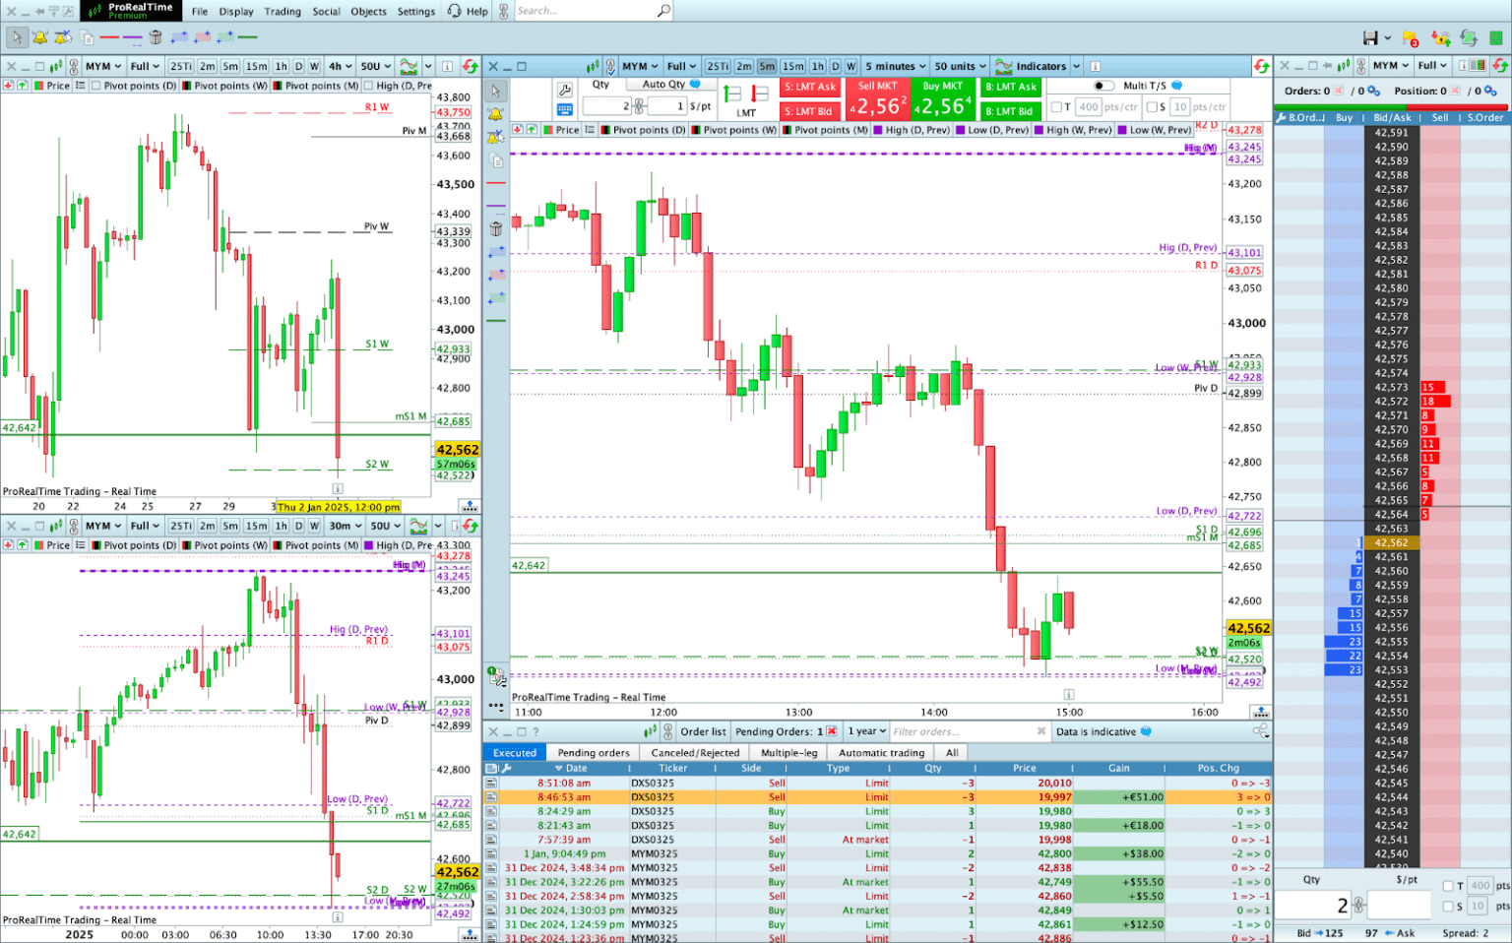Open the 1 year period dropdown
1512x943 pixels.
pos(864,731)
